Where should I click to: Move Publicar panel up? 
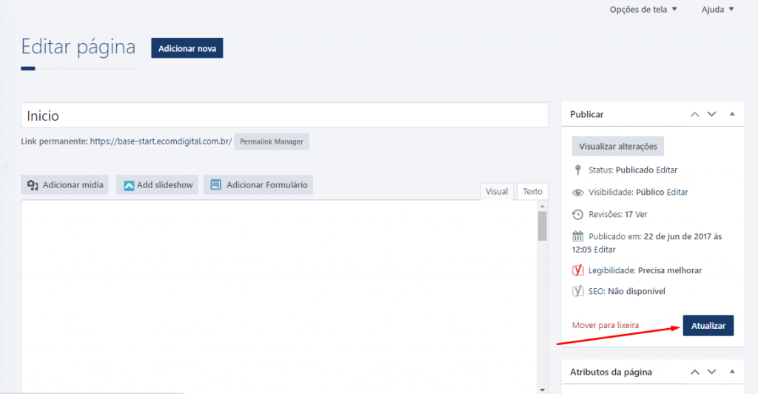[x=694, y=115]
